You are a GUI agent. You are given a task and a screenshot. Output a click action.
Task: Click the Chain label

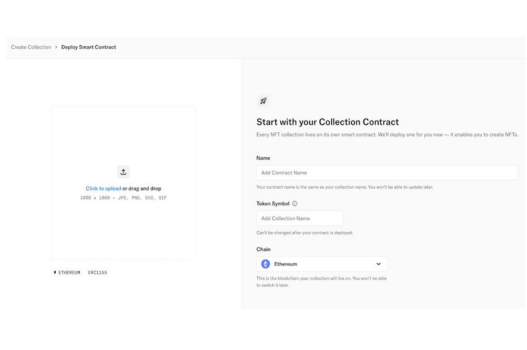pyautogui.click(x=263, y=249)
